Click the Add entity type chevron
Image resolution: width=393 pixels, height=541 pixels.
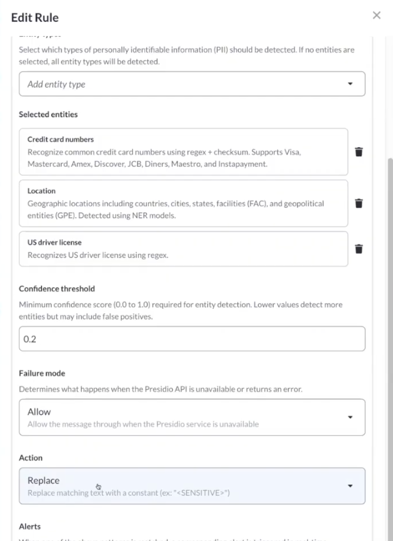(x=350, y=84)
